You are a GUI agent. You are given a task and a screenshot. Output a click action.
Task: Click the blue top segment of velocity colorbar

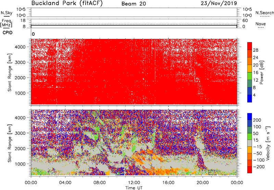coord(250,117)
